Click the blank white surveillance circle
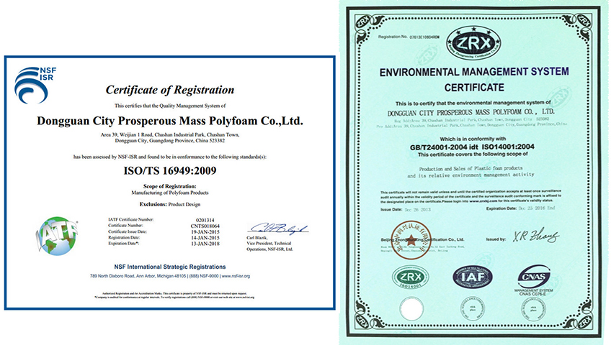Screen dimensions: 611x345 pos(411,310)
